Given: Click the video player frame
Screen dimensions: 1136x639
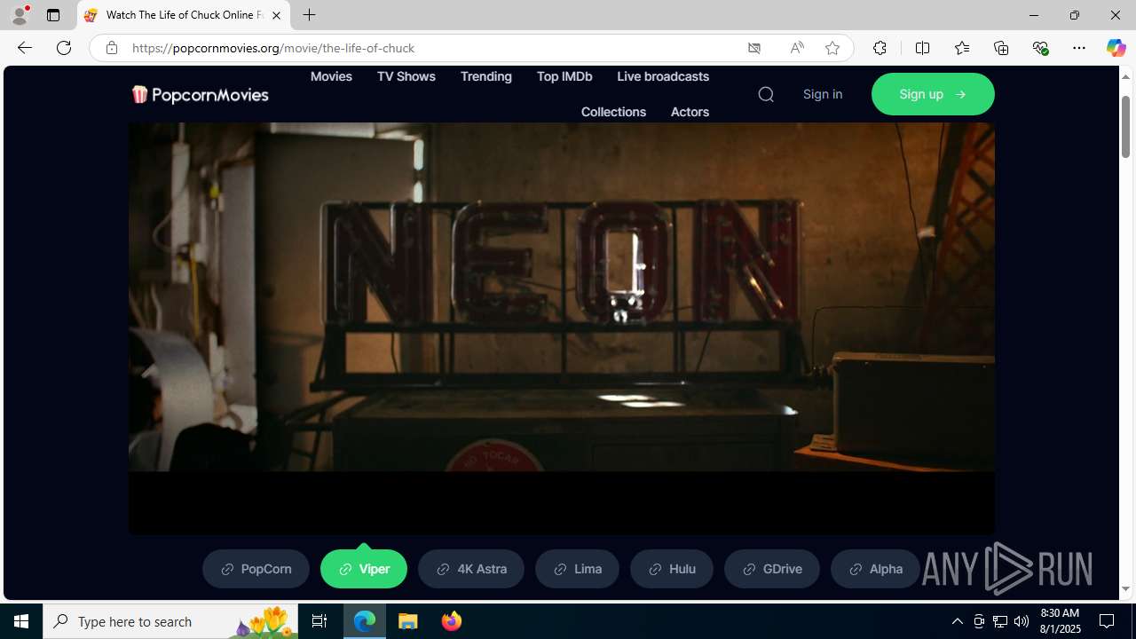Looking at the screenshot, I should pyautogui.click(x=562, y=328).
